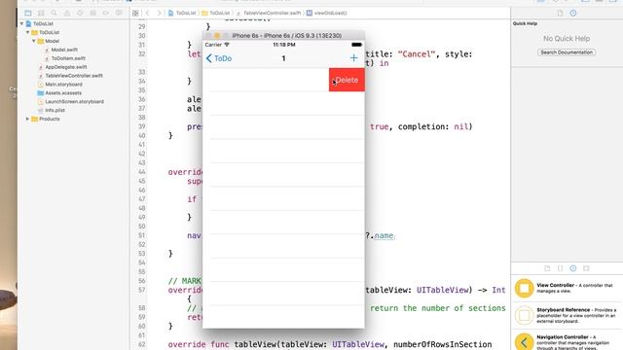Show the Media library
The height and width of the screenshot is (350, 623).
[586, 268]
